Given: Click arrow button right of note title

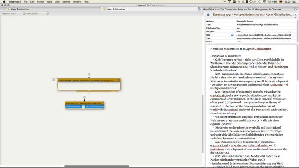Looking at the screenshot, I should point(296,14).
